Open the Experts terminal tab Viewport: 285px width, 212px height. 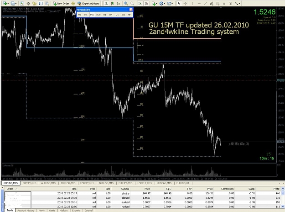(76, 210)
